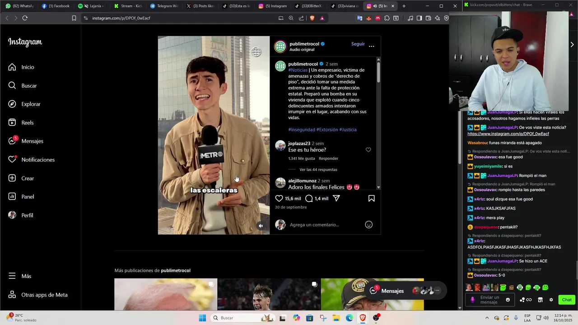The image size is (578, 325).
Task: Open Kick chat settings gear
Action: tap(551, 300)
